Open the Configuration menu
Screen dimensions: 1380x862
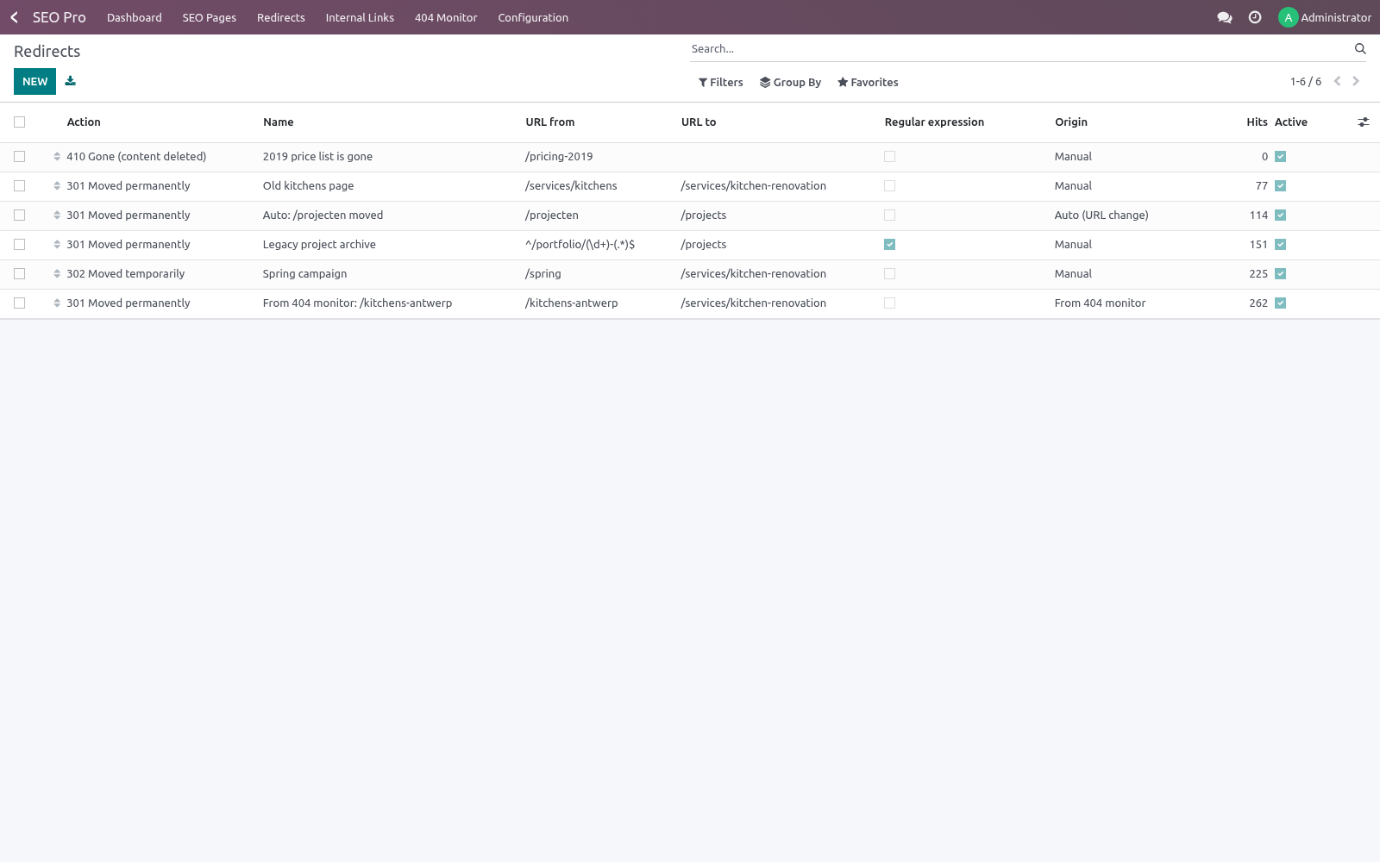(x=533, y=17)
